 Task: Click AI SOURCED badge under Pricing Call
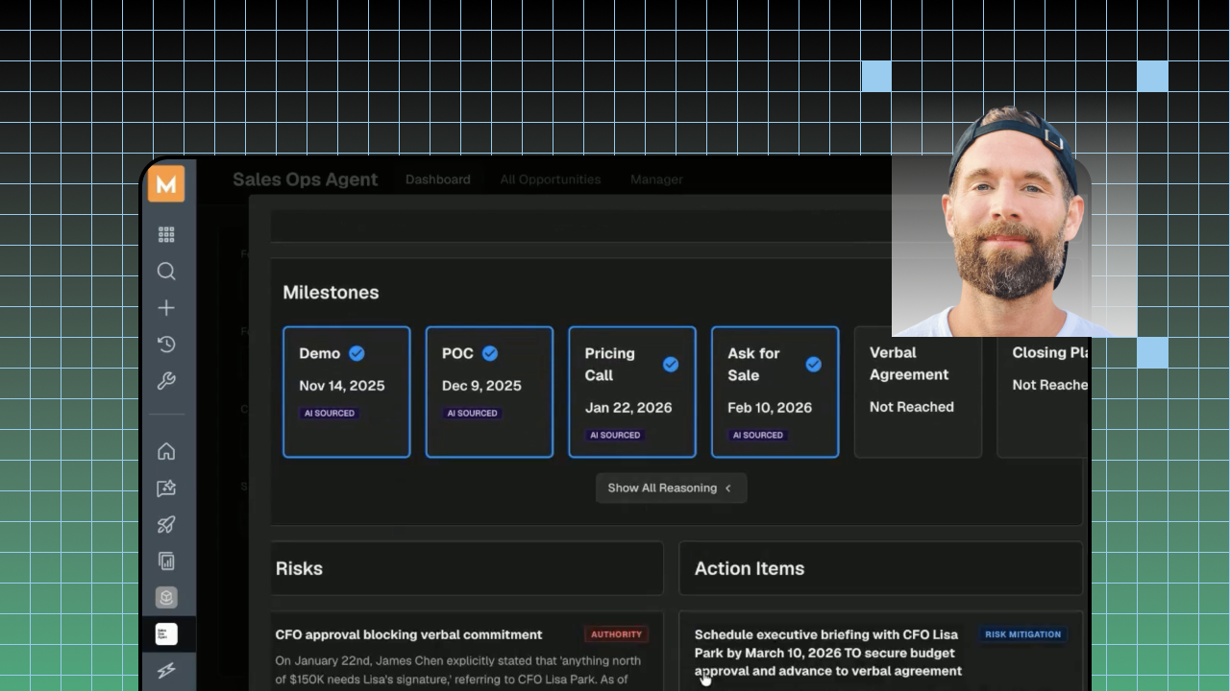coord(615,435)
